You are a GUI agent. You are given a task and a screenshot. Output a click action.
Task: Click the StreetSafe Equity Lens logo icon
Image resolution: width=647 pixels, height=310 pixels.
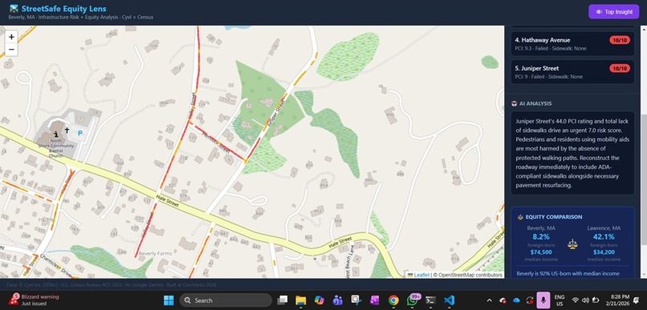14,8
